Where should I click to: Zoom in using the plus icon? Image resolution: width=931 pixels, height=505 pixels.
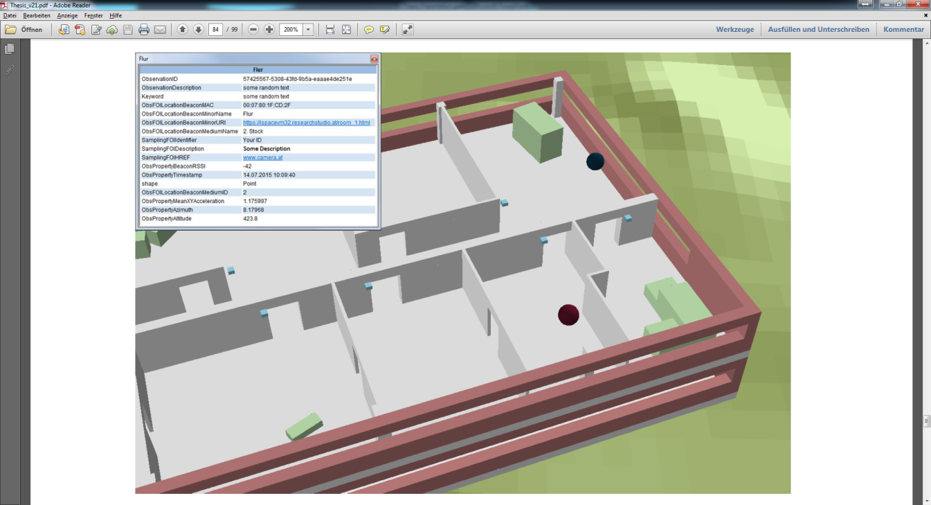coord(270,29)
